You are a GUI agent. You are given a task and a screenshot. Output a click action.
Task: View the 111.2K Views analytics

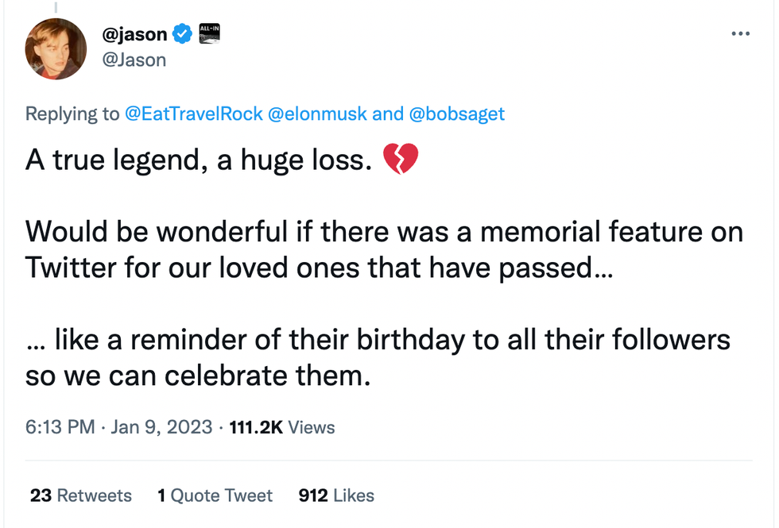pyautogui.click(x=282, y=427)
